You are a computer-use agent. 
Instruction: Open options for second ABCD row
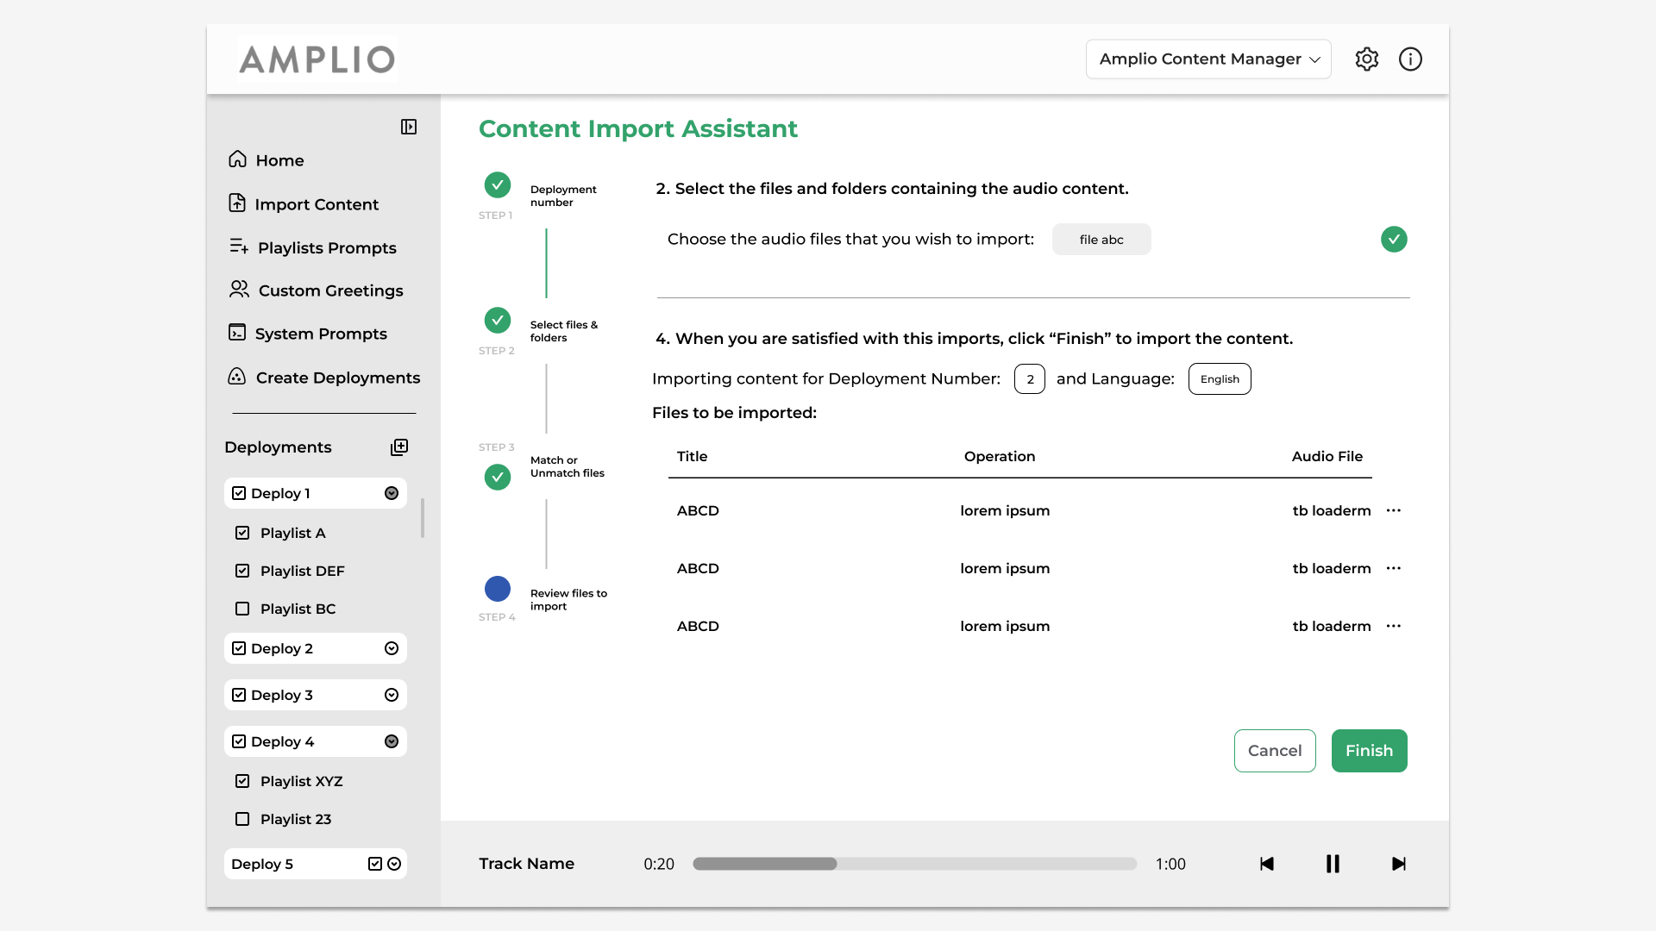click(x=1394, y=568)
